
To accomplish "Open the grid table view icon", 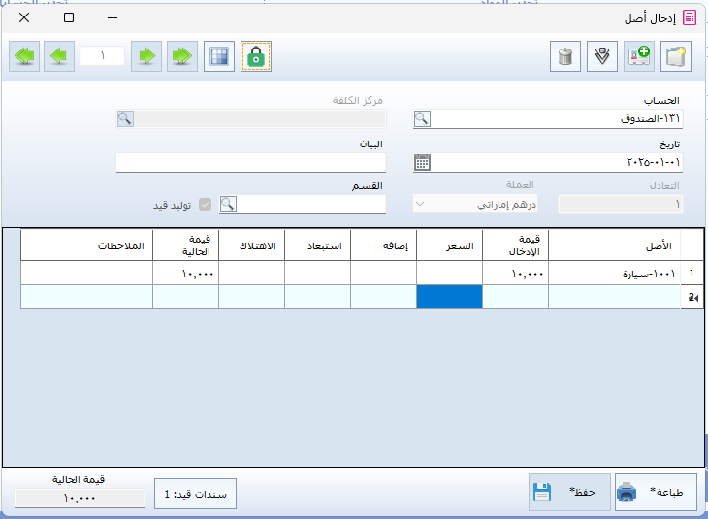I will point(220,56).
